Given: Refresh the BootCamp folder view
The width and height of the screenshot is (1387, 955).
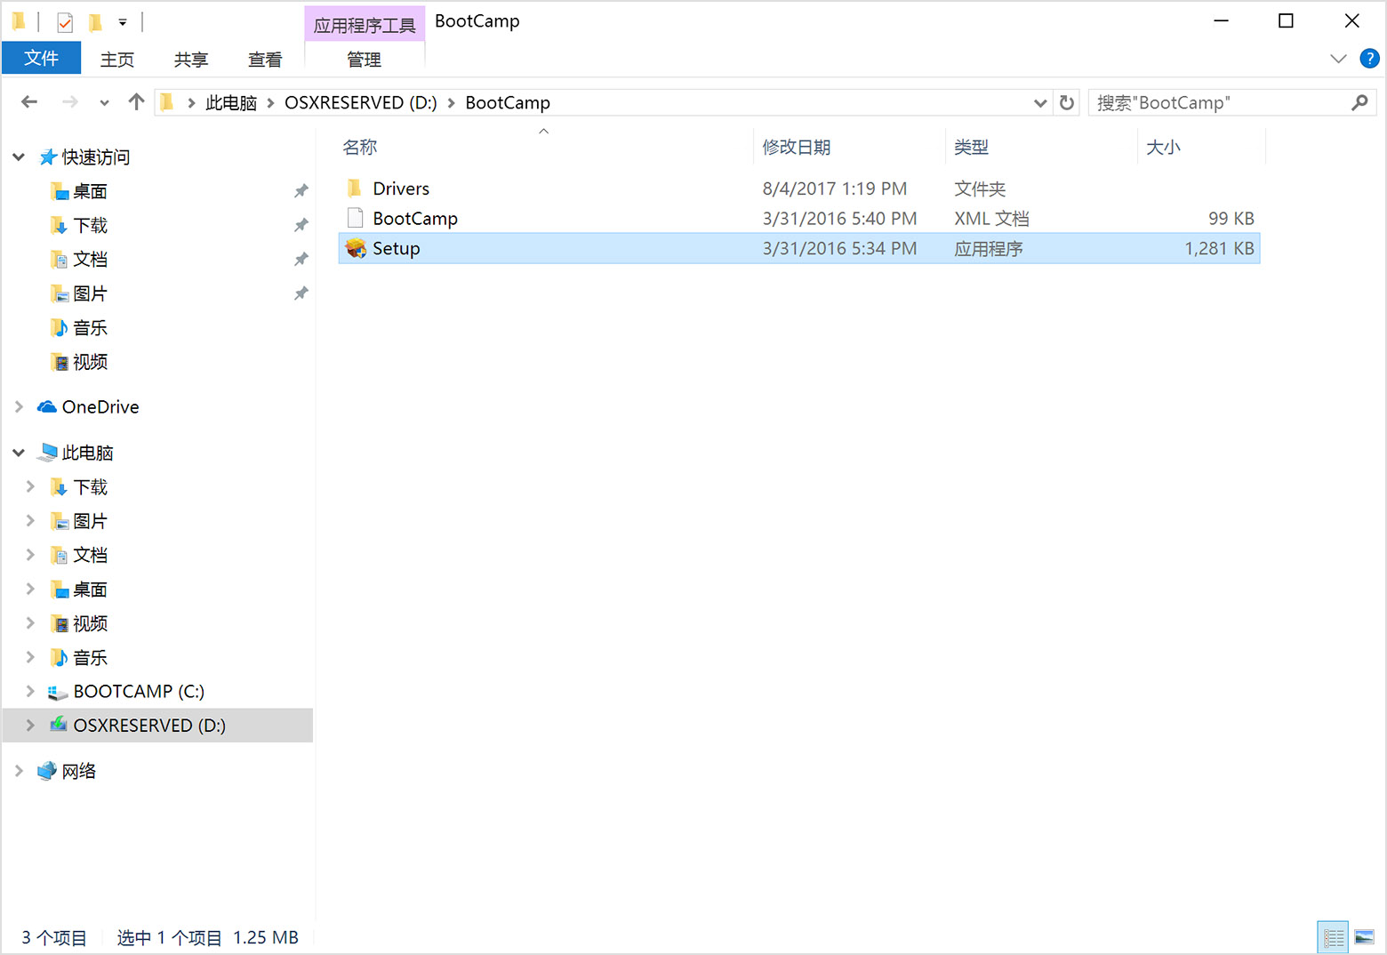Looking at the screenshot, I should tap(1067, 103).
